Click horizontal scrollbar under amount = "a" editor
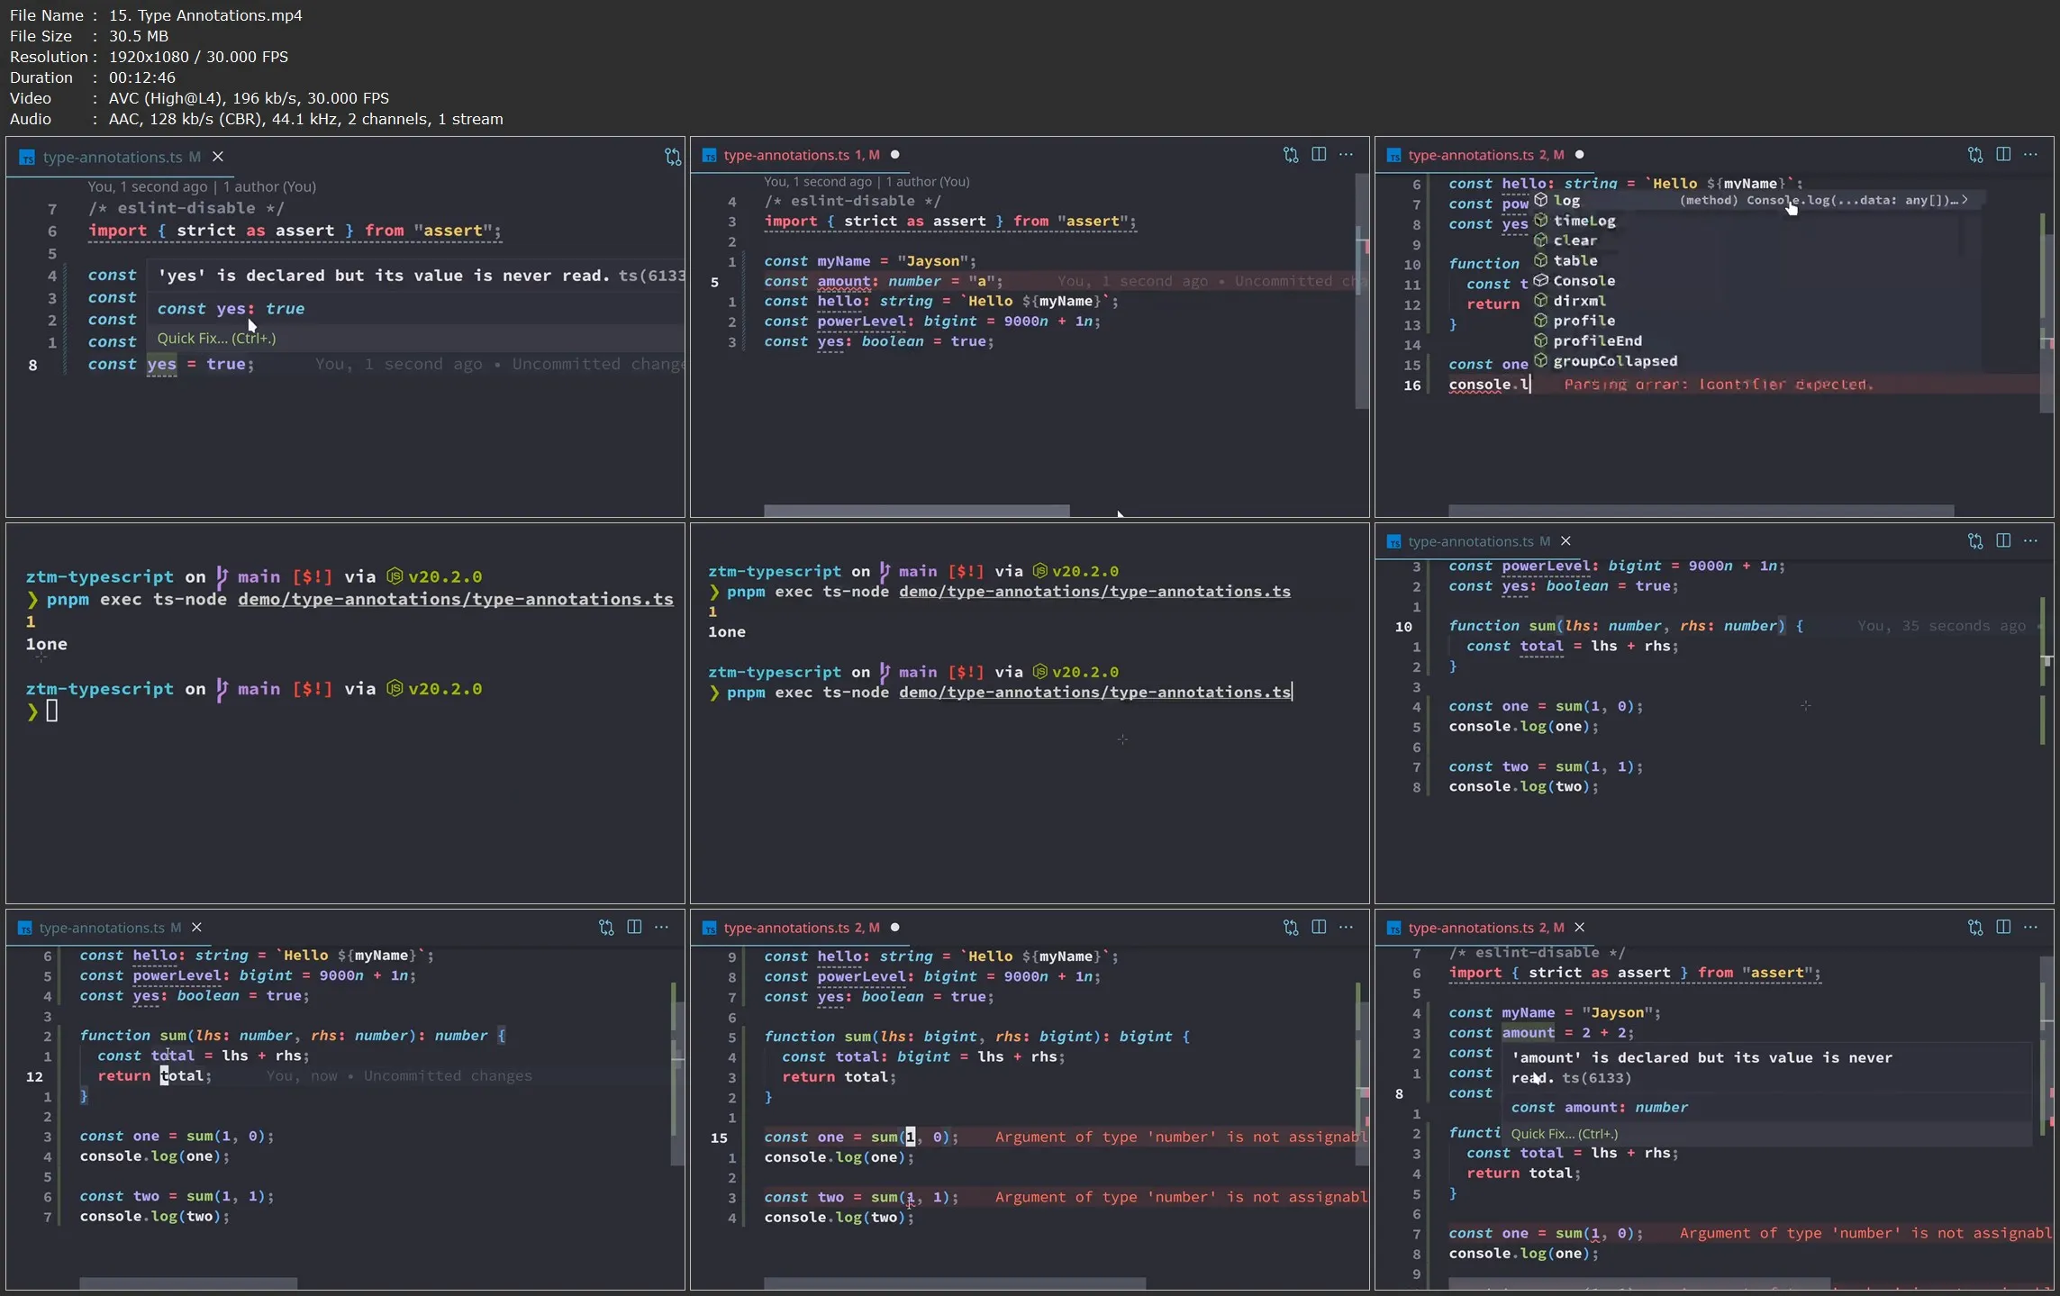Screen dimensions: 2060x1296 (x=916, y=511)
